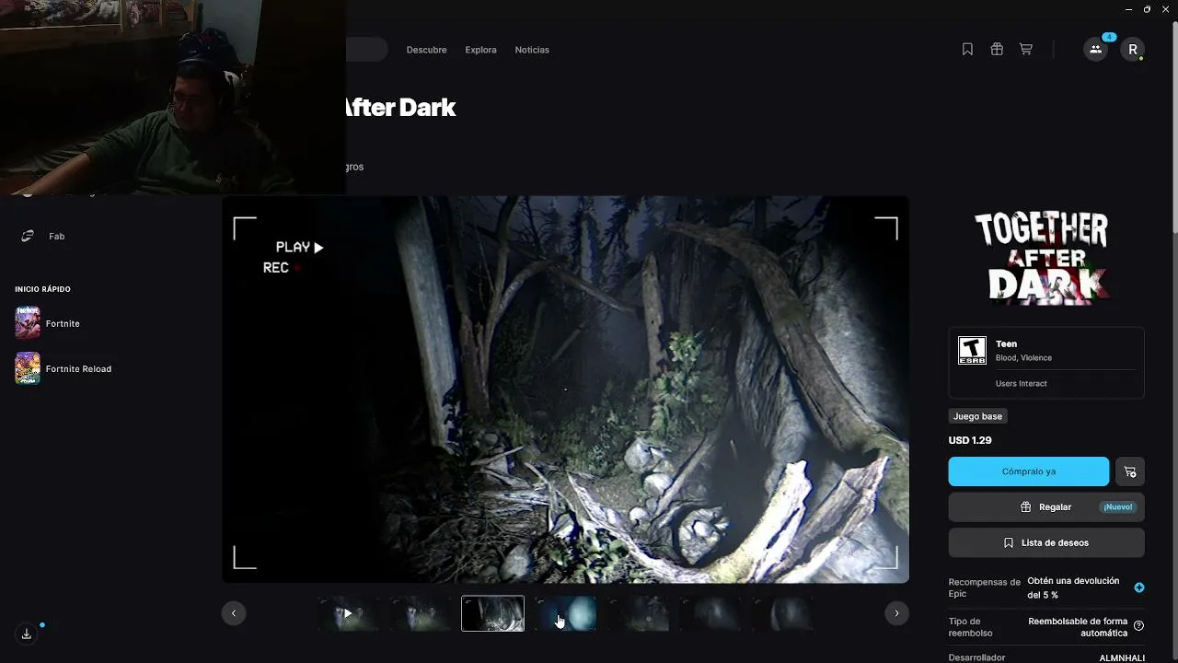Click the Users Interact text

[1022, 383]
